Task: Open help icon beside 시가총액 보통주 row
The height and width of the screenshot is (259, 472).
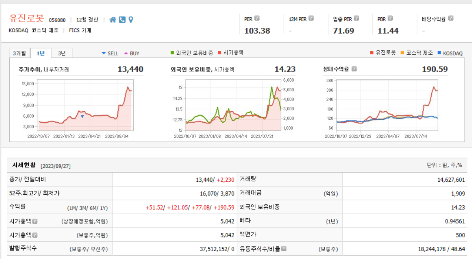Action: point(35,235)
